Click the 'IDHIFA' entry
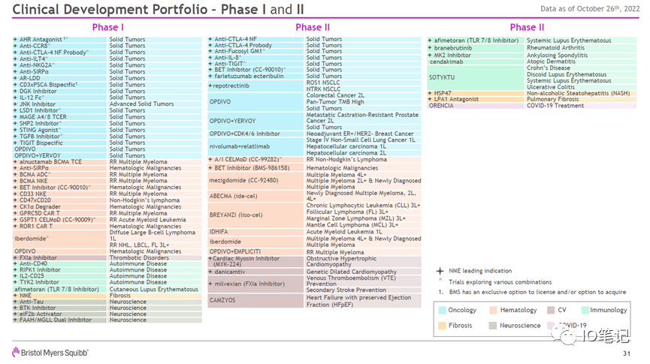 click(219, 232)
